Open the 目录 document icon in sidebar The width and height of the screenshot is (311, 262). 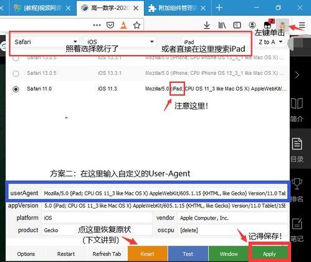coord(297,144)
